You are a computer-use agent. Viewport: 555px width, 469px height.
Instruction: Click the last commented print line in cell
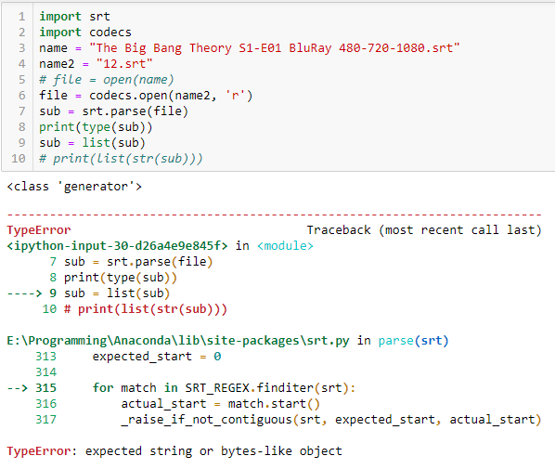pyautogui.click(x=121, y=159)
